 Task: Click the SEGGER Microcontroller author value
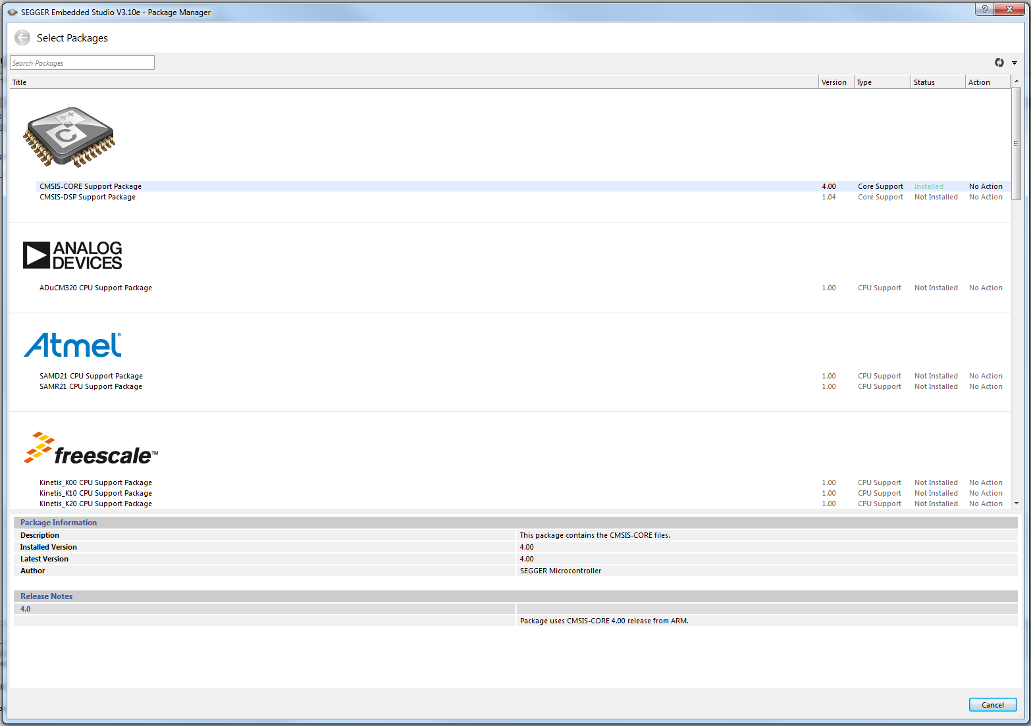pyautogui.click(x=560, y=571)
